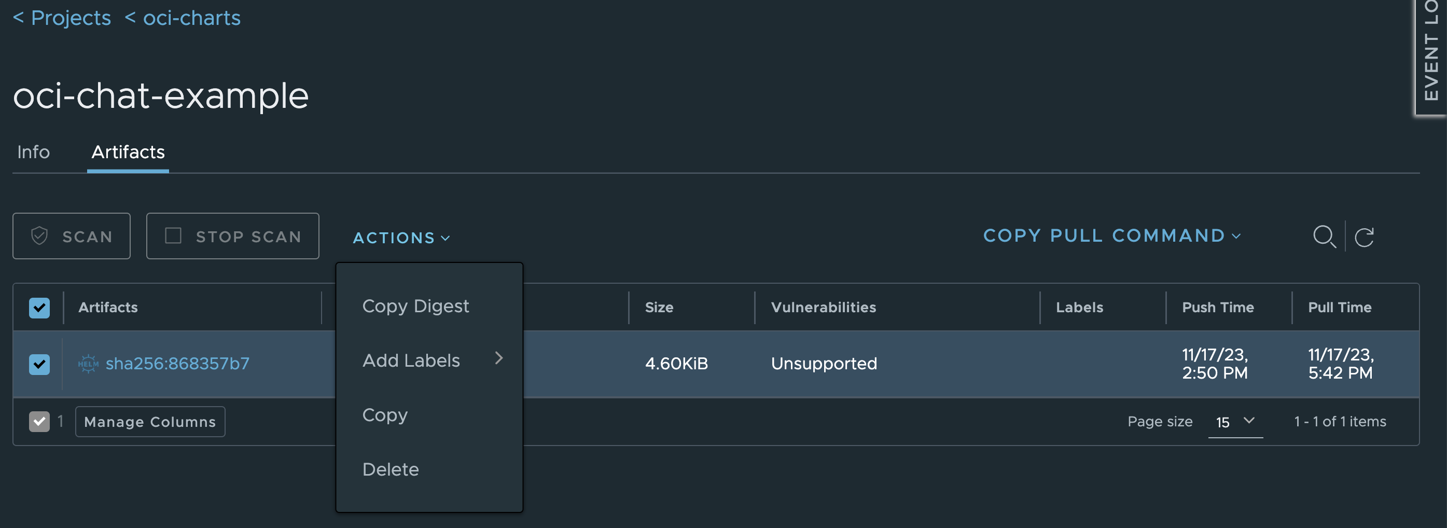This screenshot has width=1447, height=528.
Task: Select Delete in the Actions menu
Action: click(x=391, y=469)
